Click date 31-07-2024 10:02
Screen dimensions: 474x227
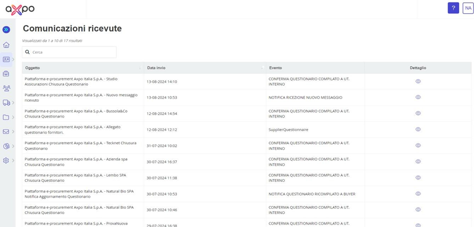[x=162, y=146]
